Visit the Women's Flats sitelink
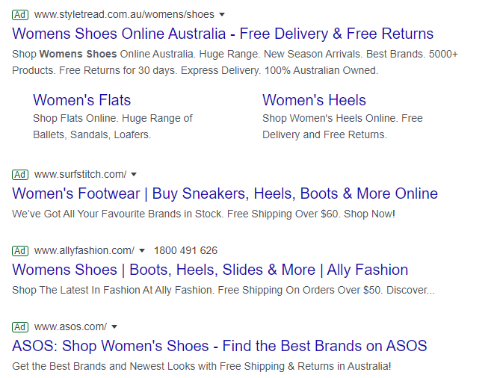 click(x=81, y=100)
